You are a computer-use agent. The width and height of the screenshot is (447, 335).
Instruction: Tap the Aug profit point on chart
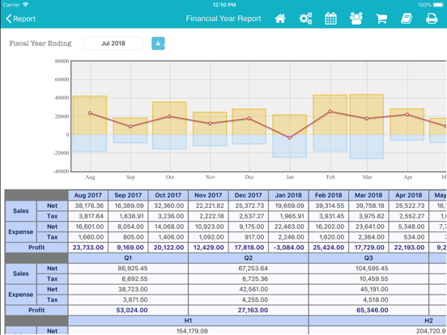click(90, 113)
